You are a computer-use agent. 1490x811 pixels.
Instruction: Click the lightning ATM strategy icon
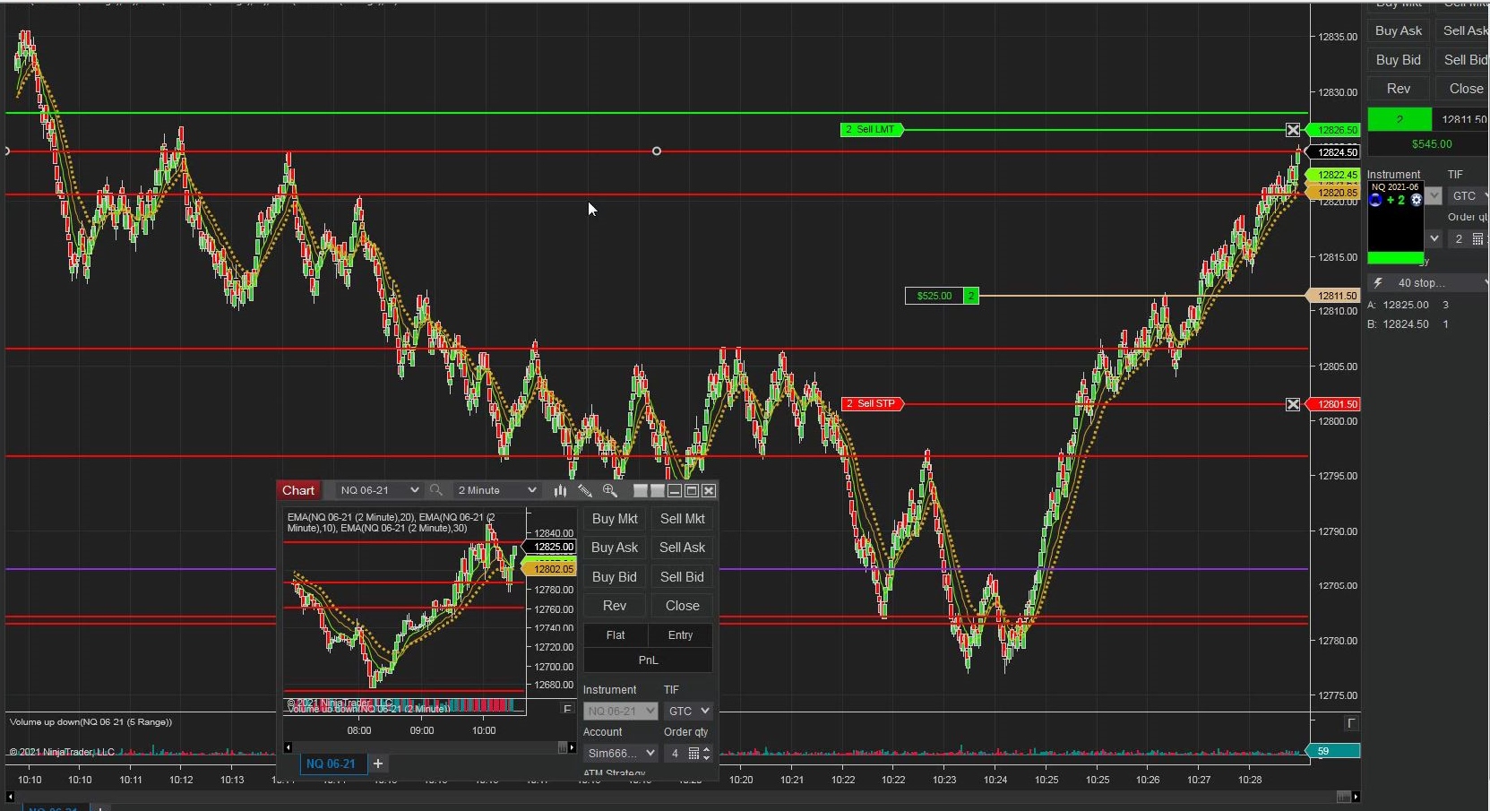(x=1378, y=283)
